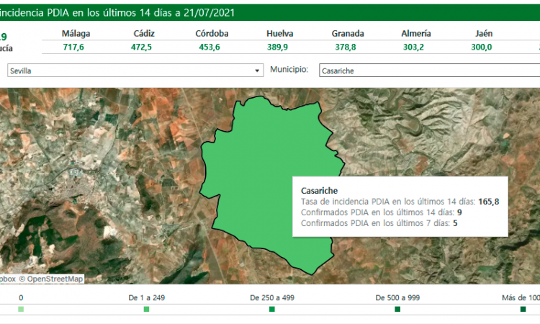Image resolution: width=540 pixels, height=324 pixels.
Task: Click the Almería province header
Action: [417, 34]
